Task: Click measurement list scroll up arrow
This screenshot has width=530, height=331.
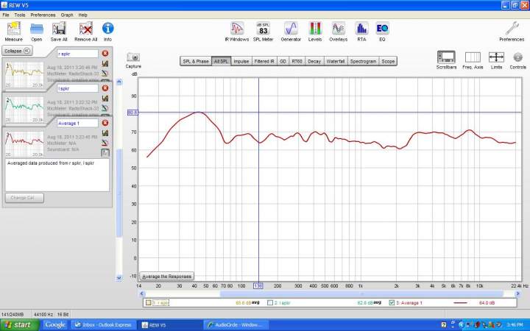Action: tap(119, 82)
